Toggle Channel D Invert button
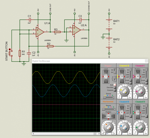Viewport: 150px width, 138px height. point(147,116)
